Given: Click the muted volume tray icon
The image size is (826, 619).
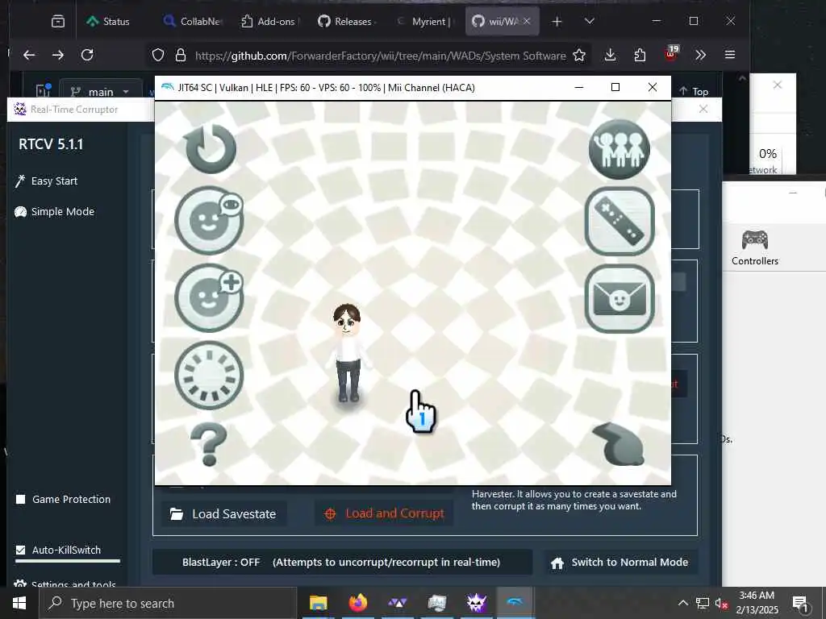Looking at the screenshot, I should pyautogui.click(x=721, y=603).
